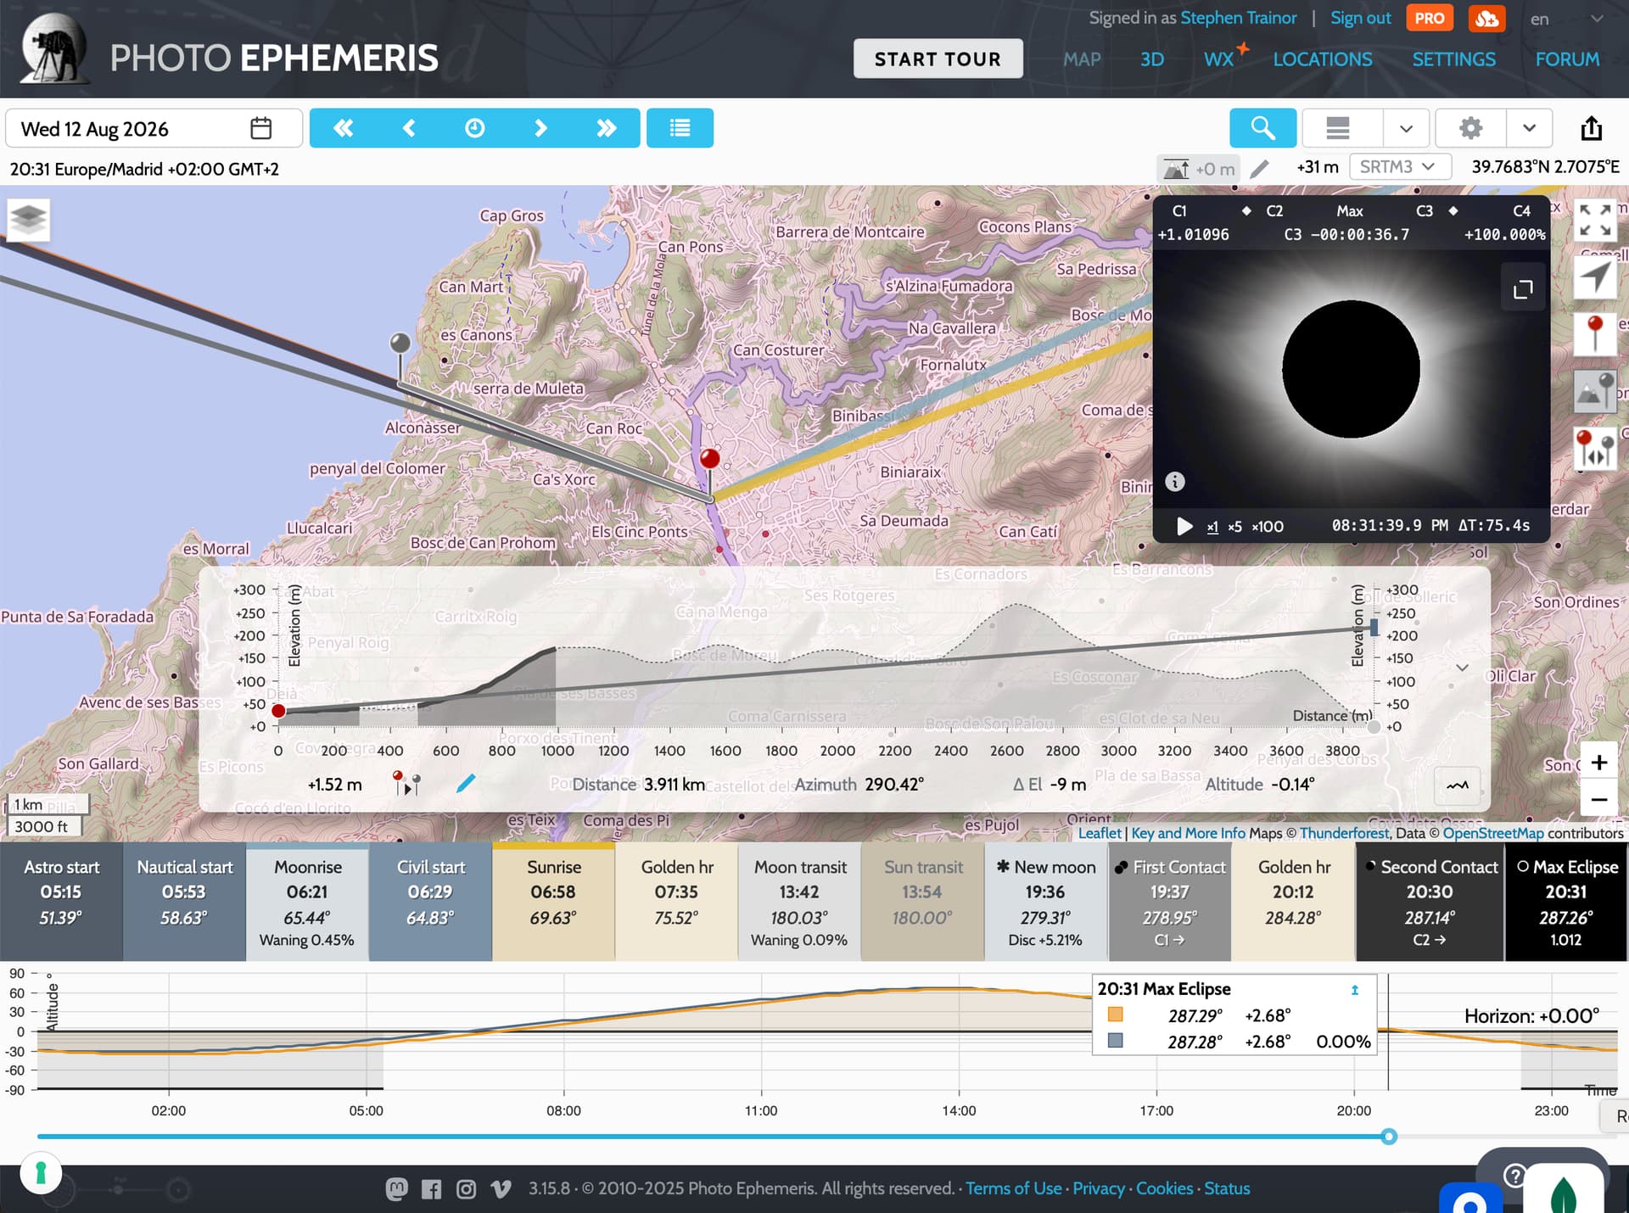Click the share/export icon
The height and width of the screenshot is (1213, 1629).
click(x=1591, y=128)
